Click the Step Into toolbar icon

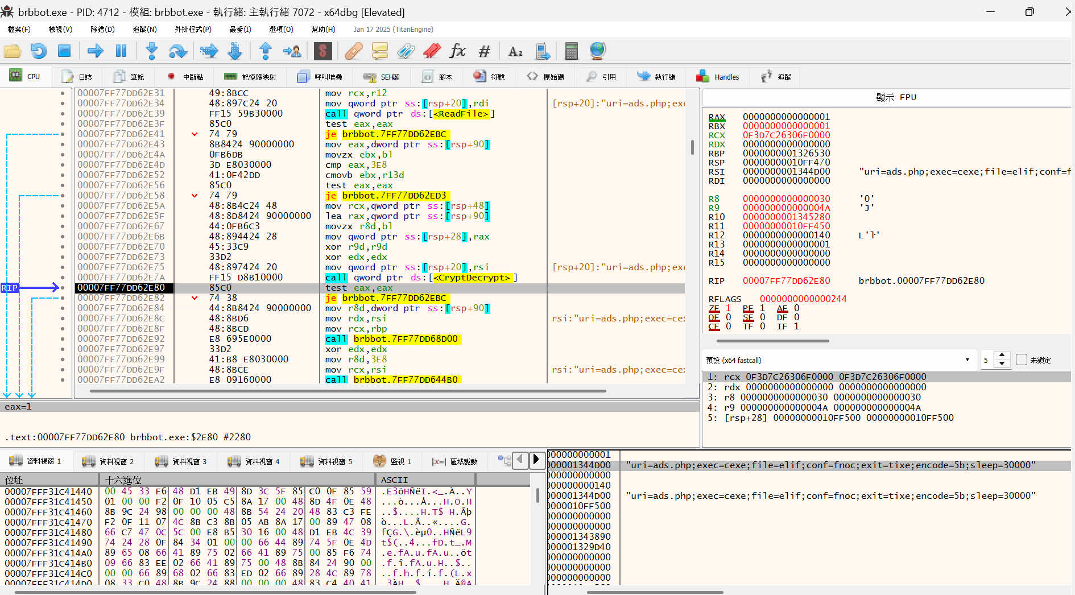[151, 51]
